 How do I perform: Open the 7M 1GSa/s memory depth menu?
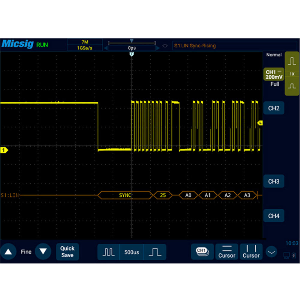coord(85,45)
